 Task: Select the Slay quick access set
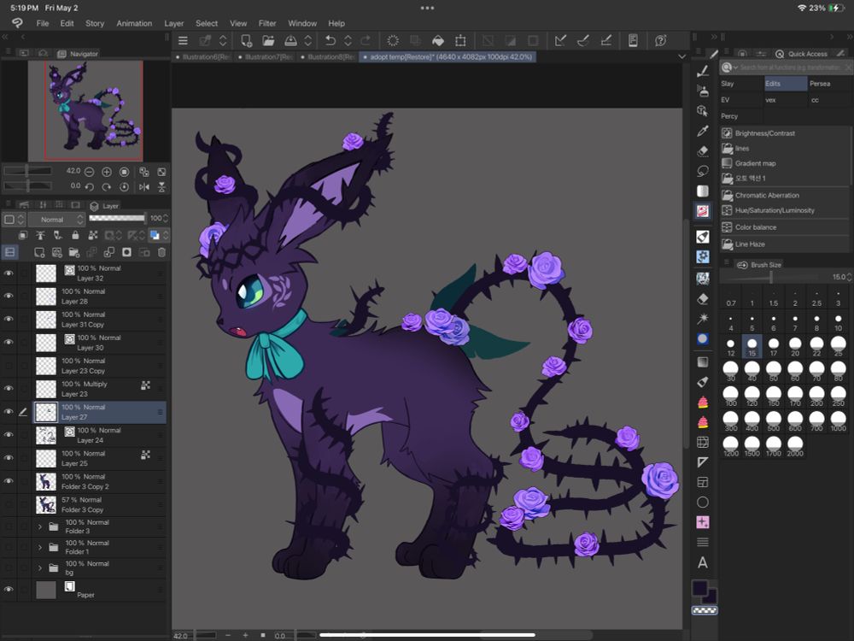tap(741, 84)
